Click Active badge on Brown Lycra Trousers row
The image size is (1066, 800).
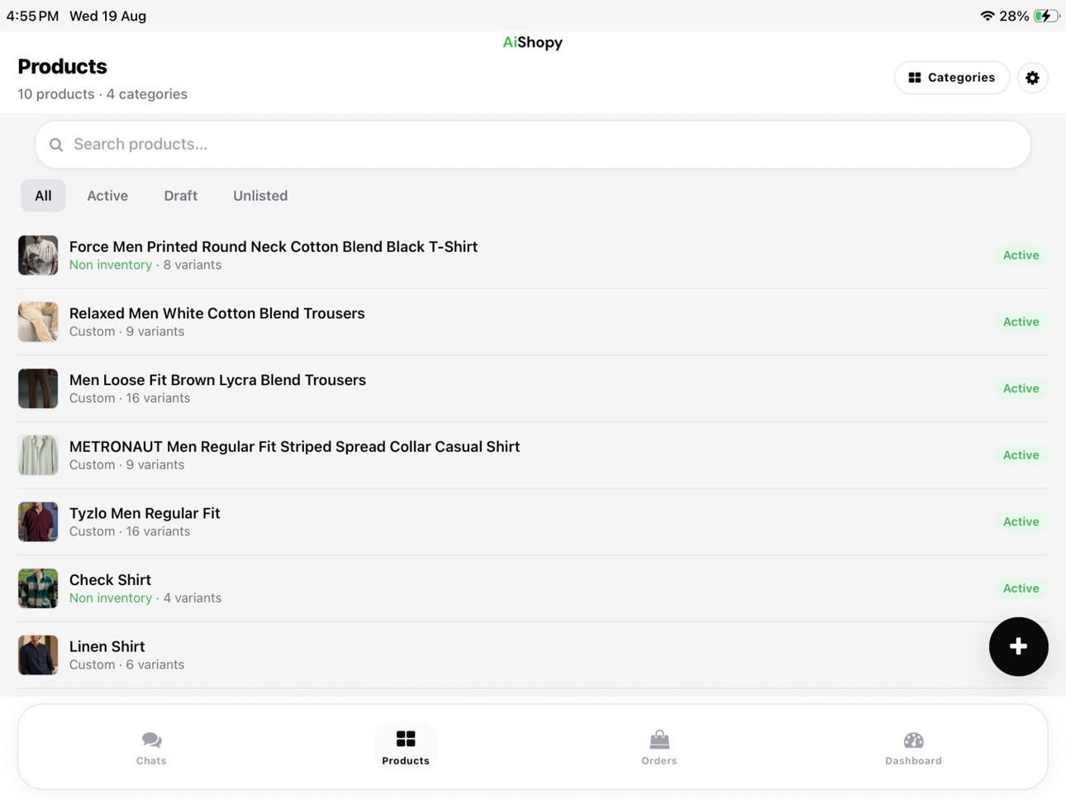tap(1021, 388)
